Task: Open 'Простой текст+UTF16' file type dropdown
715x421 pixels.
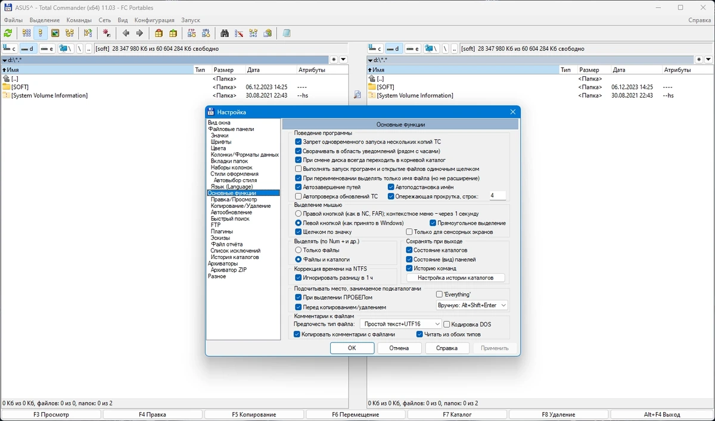Action: coord(400,324)
